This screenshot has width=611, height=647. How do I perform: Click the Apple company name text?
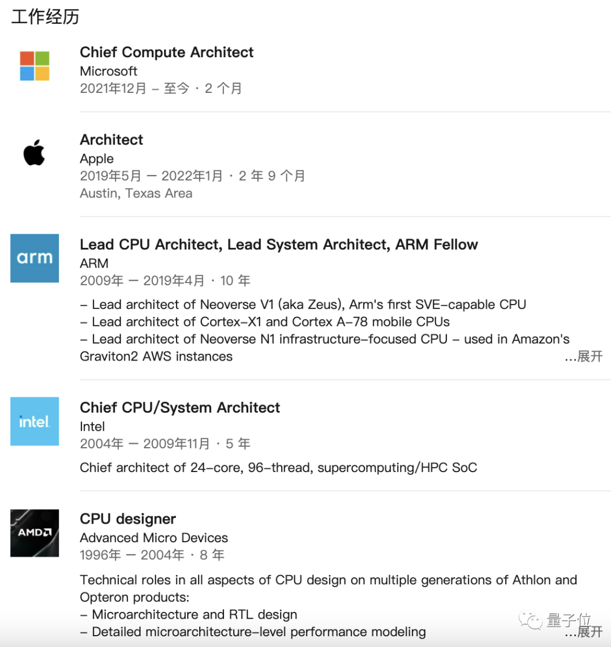(x=97, y=159)
